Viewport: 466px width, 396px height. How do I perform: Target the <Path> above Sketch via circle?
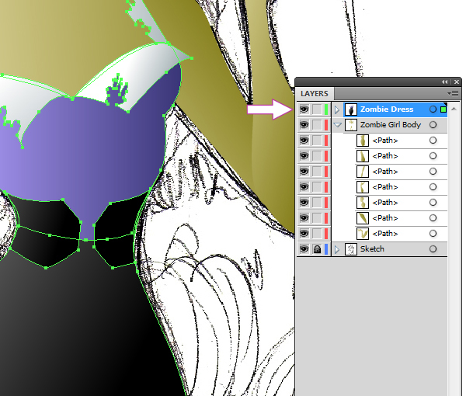click(x=433, y=234)
